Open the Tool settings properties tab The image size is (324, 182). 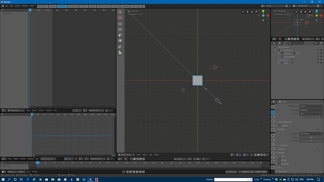(273, 107)
